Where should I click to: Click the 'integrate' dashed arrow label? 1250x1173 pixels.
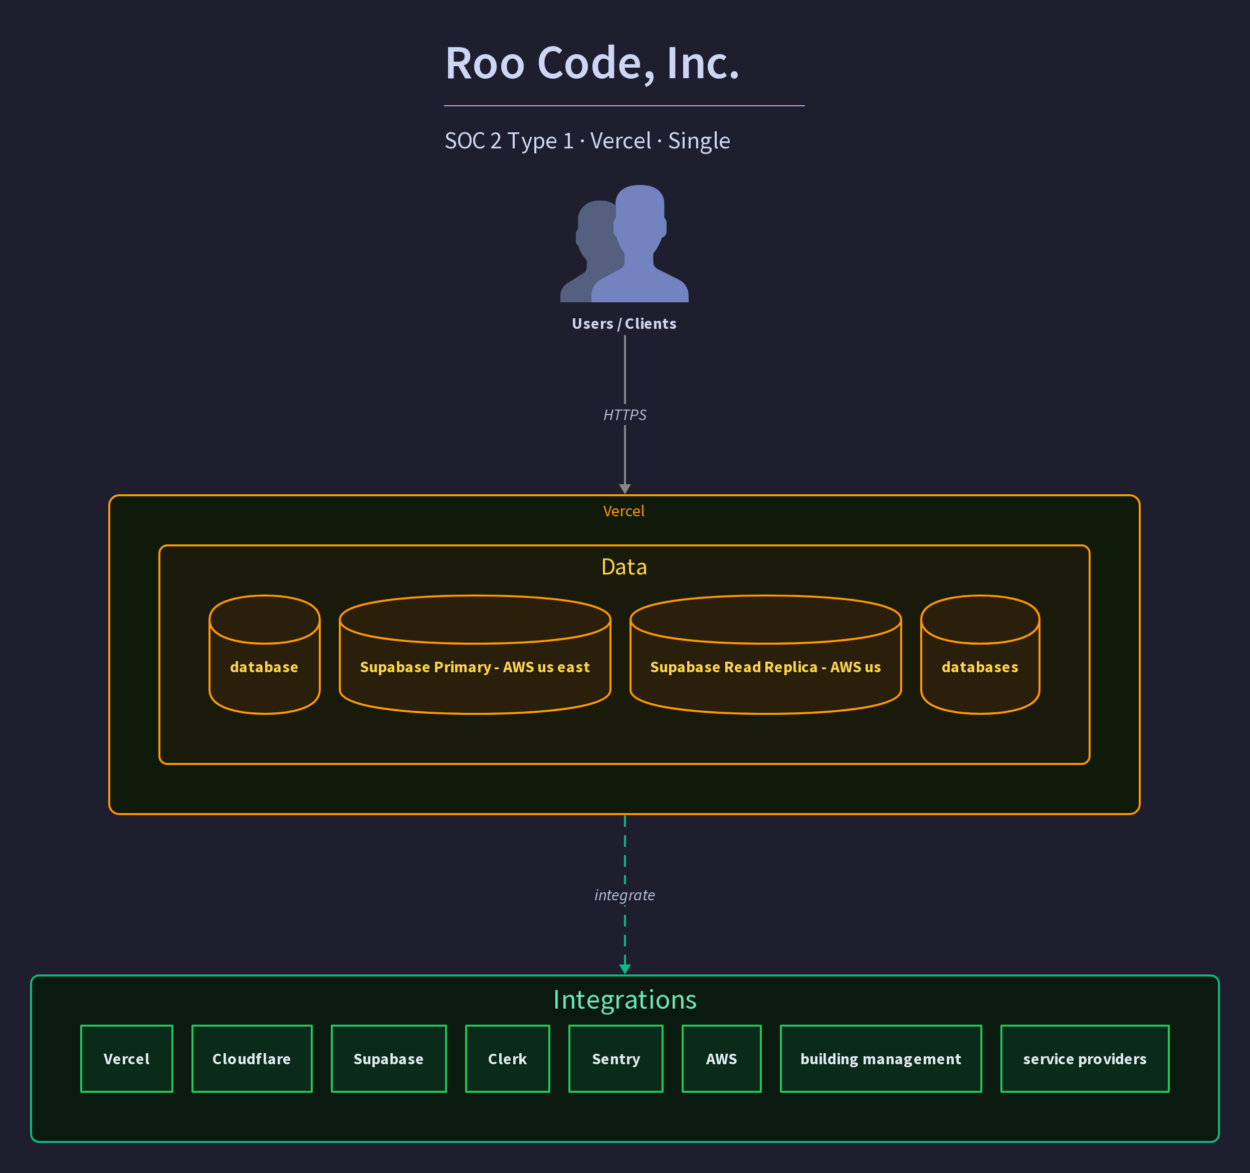click(x=624, y=895)
